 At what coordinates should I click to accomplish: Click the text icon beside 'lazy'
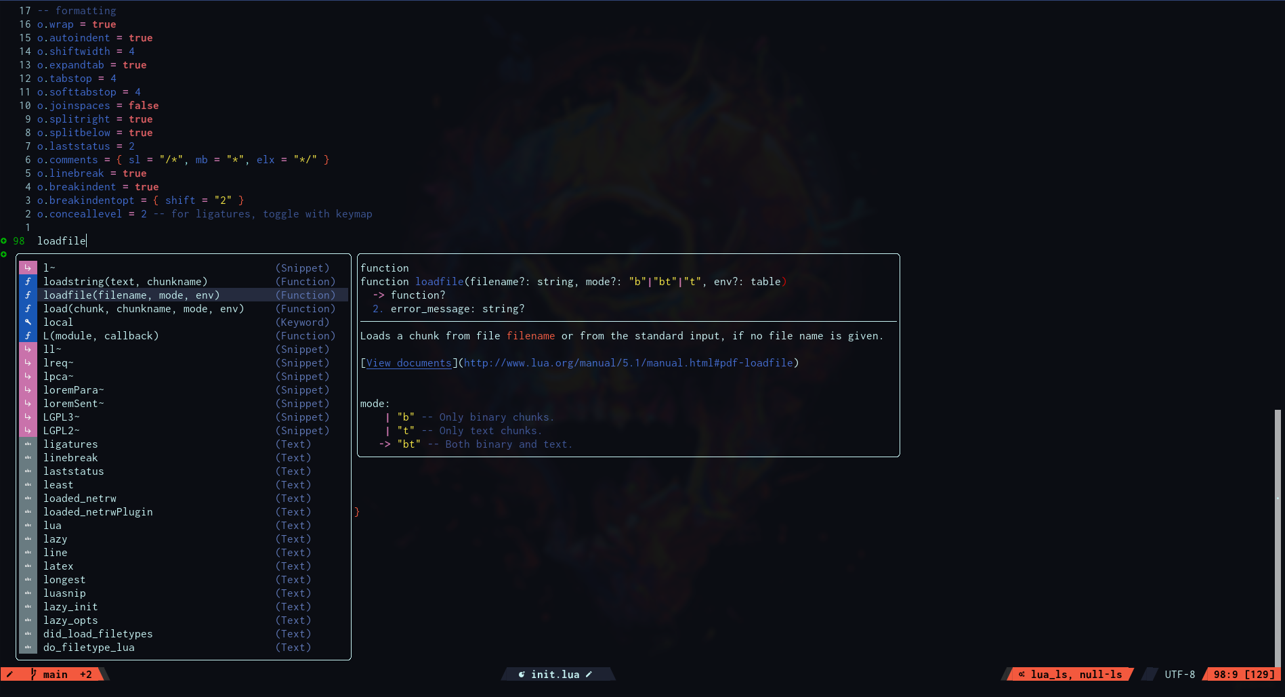click(28, 539)
